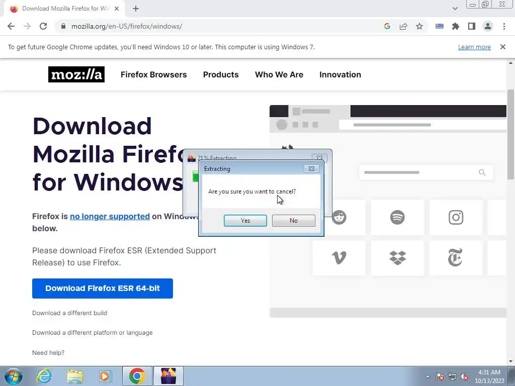Image resolution: width=515 pixels, height=386 pixels.
Task: Click the scroll down arrow of the page
Action: click(511, 361)
